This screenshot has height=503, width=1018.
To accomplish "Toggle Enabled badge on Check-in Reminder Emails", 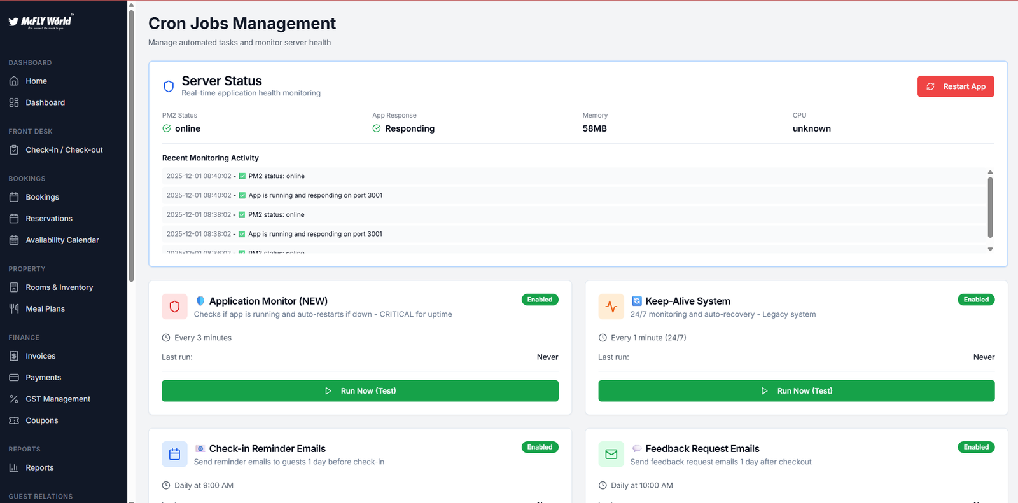I will 540,448.
